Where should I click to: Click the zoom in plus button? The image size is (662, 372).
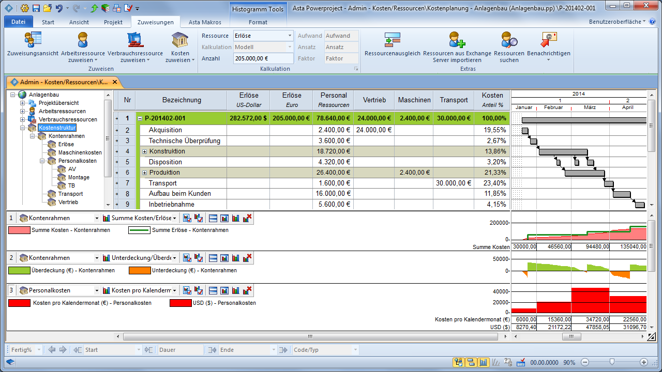(x=644, y=362)
